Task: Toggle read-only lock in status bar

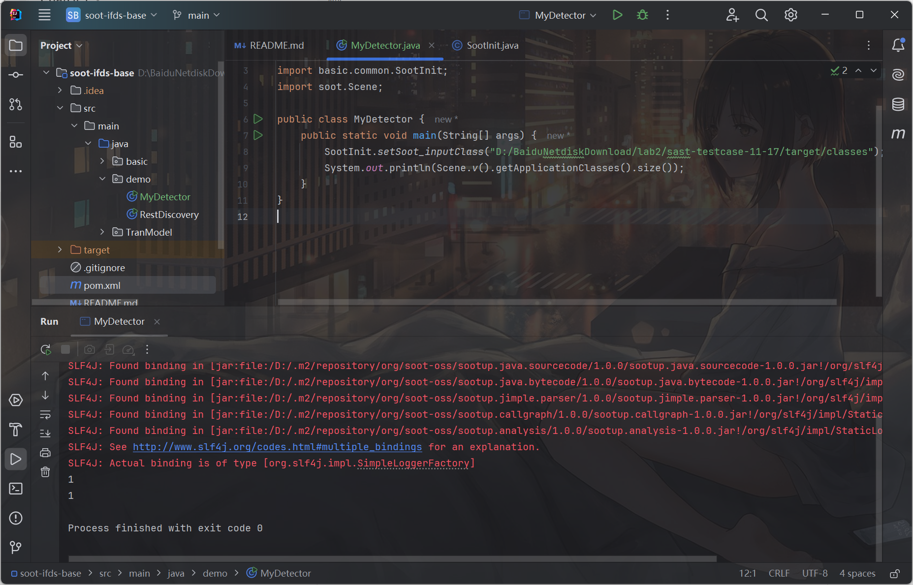Action: (x=895, y=574)
